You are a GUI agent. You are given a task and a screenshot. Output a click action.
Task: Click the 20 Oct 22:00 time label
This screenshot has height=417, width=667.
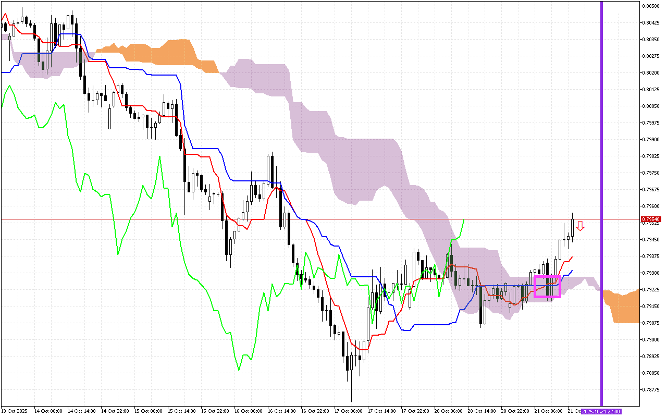516,411
